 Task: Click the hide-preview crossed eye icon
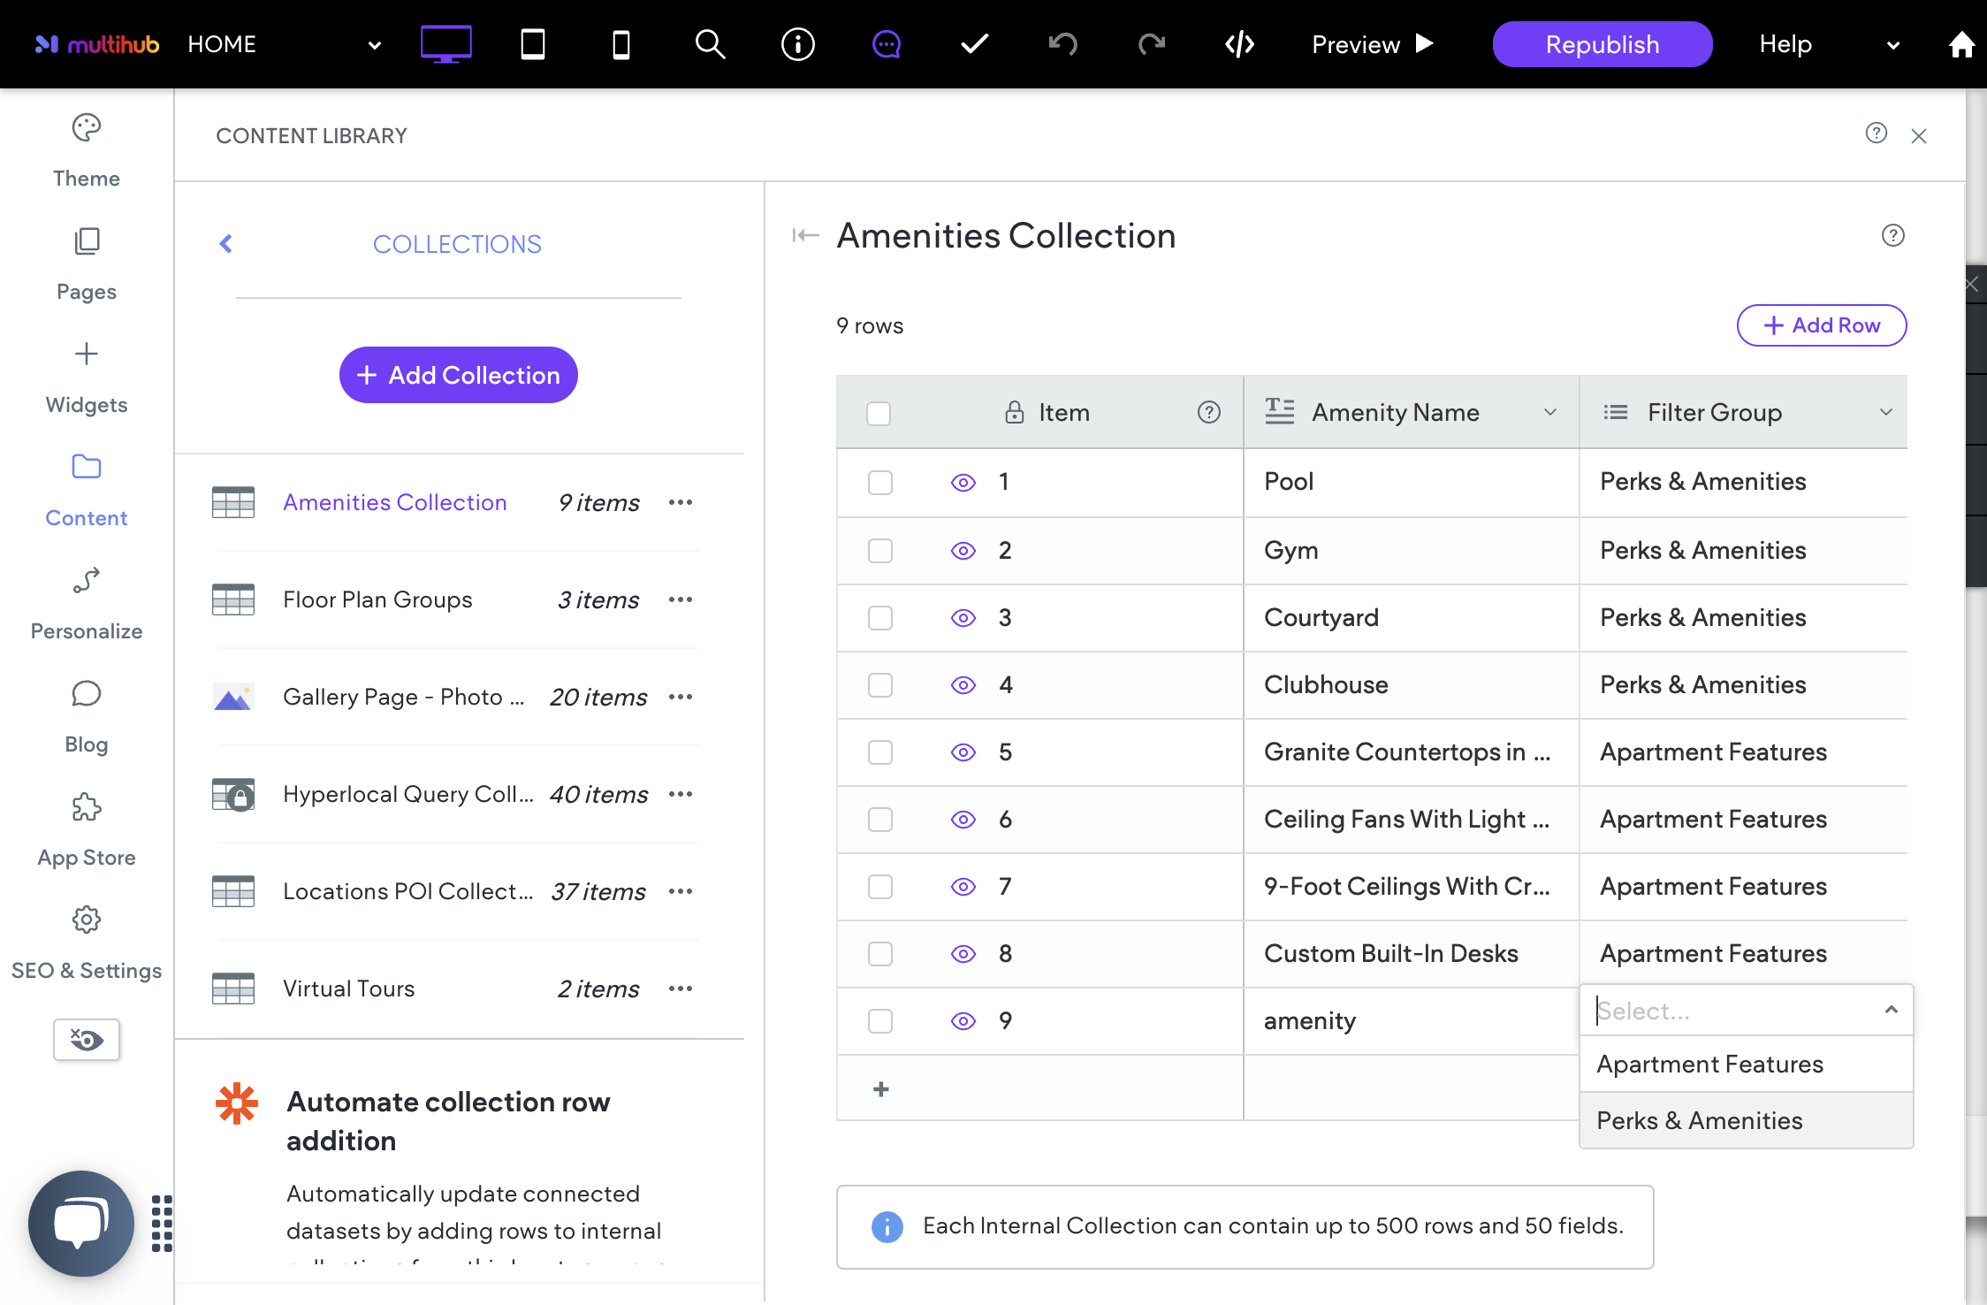pyautogui.click(x=87, y=1039)
